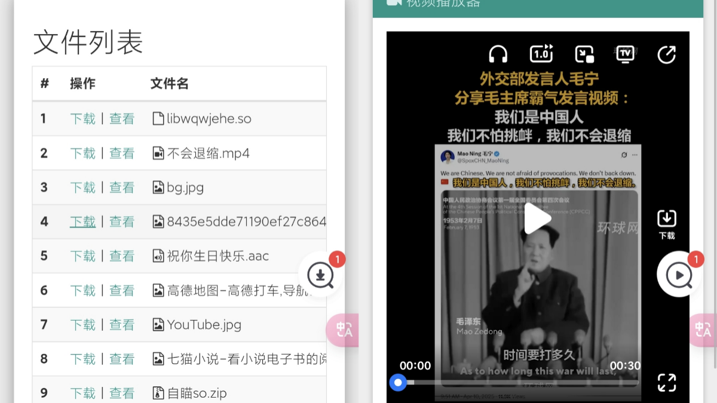Open the floating play-search bubble
The width and height of the screenshot is (717, 403).
pos(679,275)
